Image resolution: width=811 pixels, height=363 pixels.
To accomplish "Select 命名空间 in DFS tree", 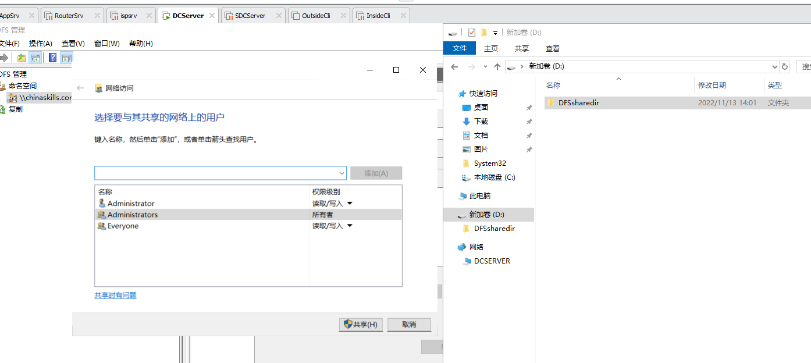I will tap(22, 86).
